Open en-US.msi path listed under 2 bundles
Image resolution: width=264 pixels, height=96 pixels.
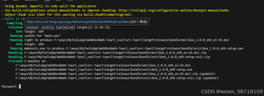click(103, 65)
